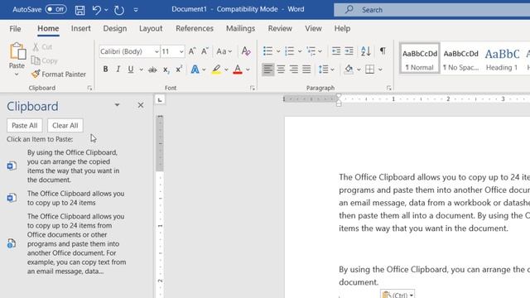Image resolution: width=530 pixels, height=298 pixels.
Task: Open the File tab
Action: 15,29
